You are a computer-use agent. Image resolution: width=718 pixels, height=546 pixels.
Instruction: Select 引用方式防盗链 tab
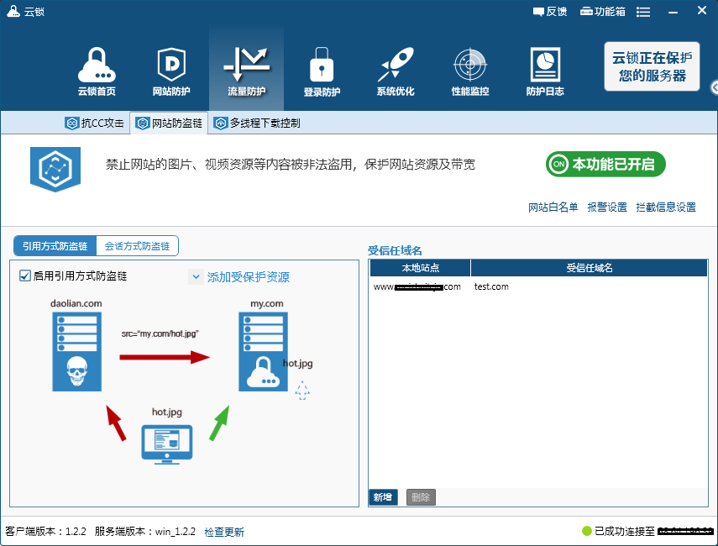(x=55, y=246)
